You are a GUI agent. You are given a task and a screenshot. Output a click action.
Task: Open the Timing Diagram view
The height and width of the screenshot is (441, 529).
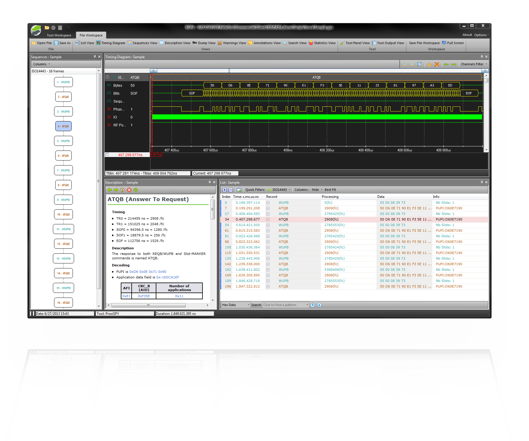(111, 43)
